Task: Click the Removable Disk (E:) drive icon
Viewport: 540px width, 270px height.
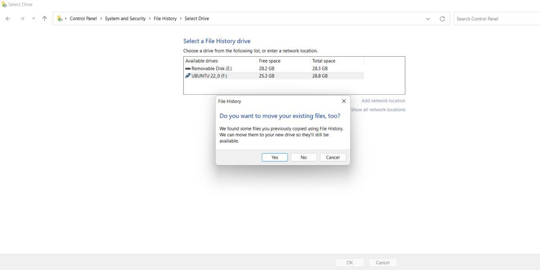Action: 188,68
